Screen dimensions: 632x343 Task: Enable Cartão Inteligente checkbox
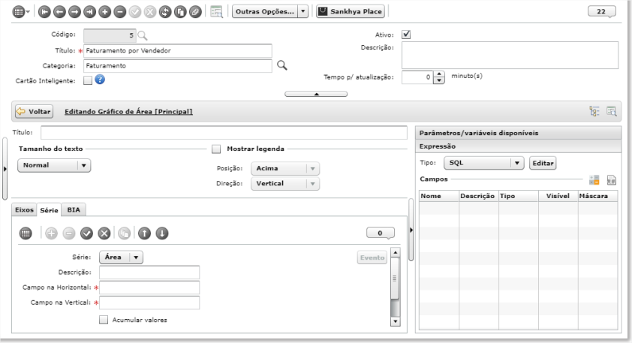pyautogui.click(x=88, y=80)
